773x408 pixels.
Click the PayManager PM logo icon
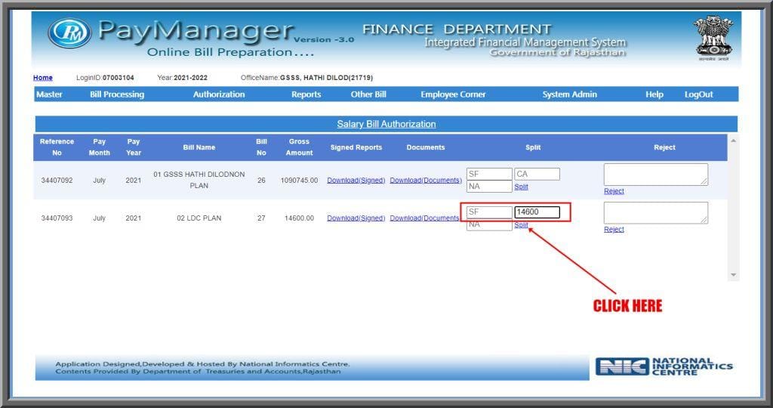[69, 33]
